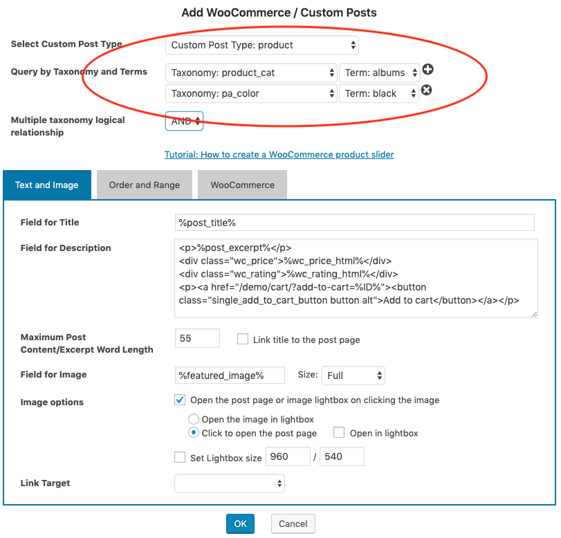Open the Custom Post Type dropdown
Viewport: 561px width, 538px height.
(x=262, y=45)
